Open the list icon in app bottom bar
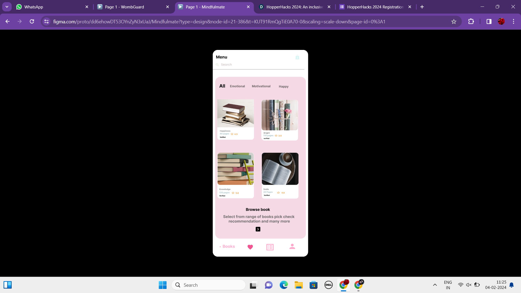This screenshot has width=521, height=293. pos(270,247)
